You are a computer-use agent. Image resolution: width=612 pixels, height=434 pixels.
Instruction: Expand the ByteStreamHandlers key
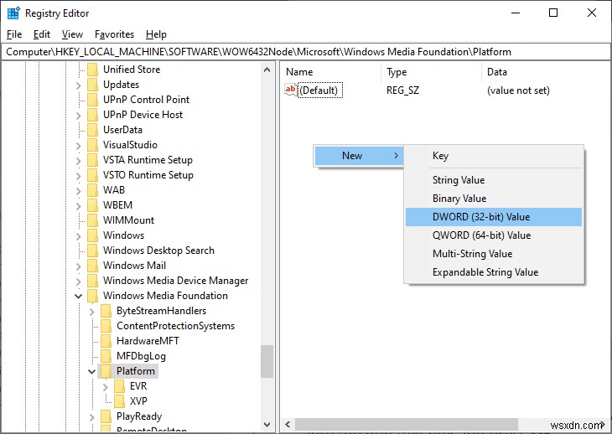click(92, 311)
